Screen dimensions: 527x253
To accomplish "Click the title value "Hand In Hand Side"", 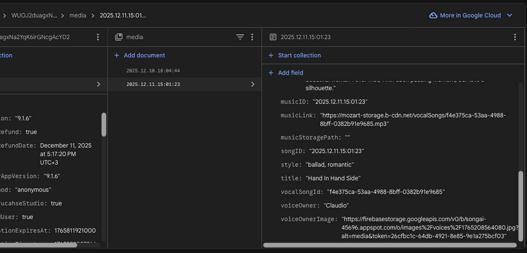I will pyautogui.click(x=333, y=178).
